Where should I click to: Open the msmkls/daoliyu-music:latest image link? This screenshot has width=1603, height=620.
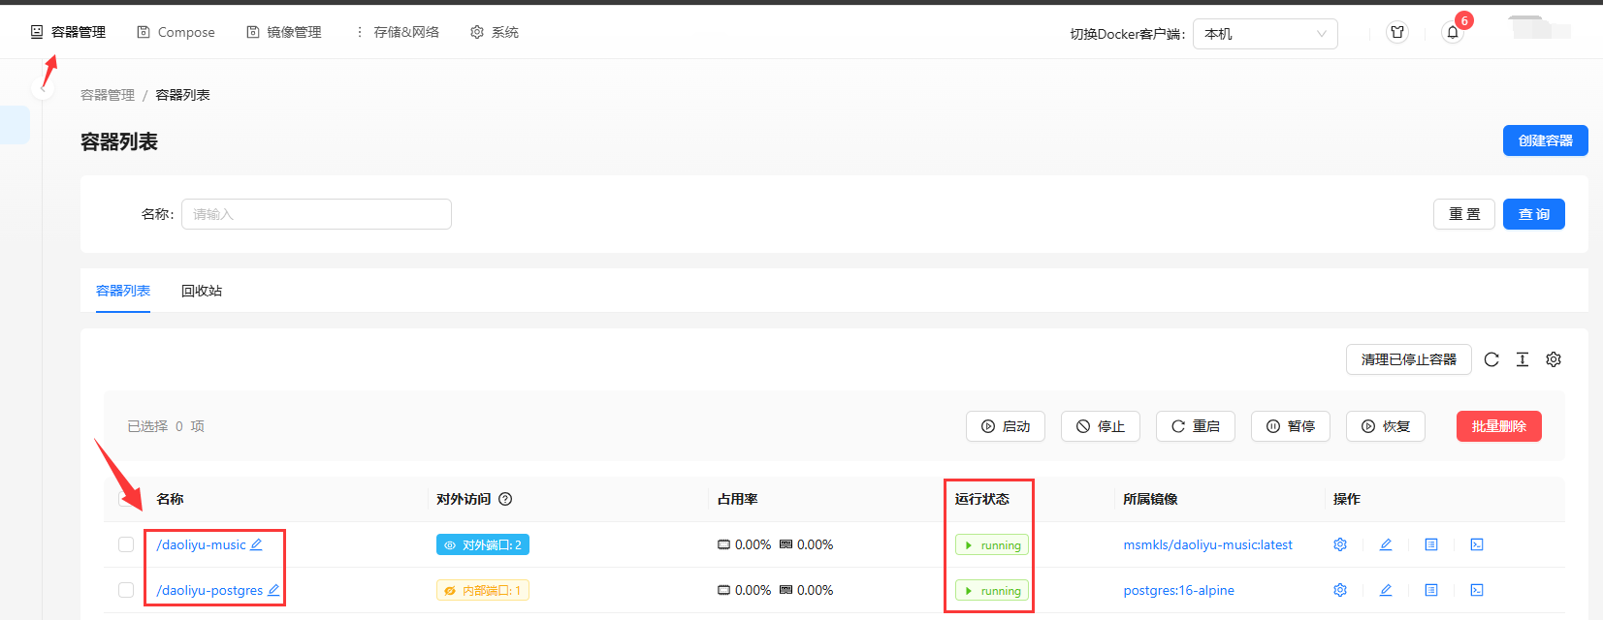pos(1207,544)
